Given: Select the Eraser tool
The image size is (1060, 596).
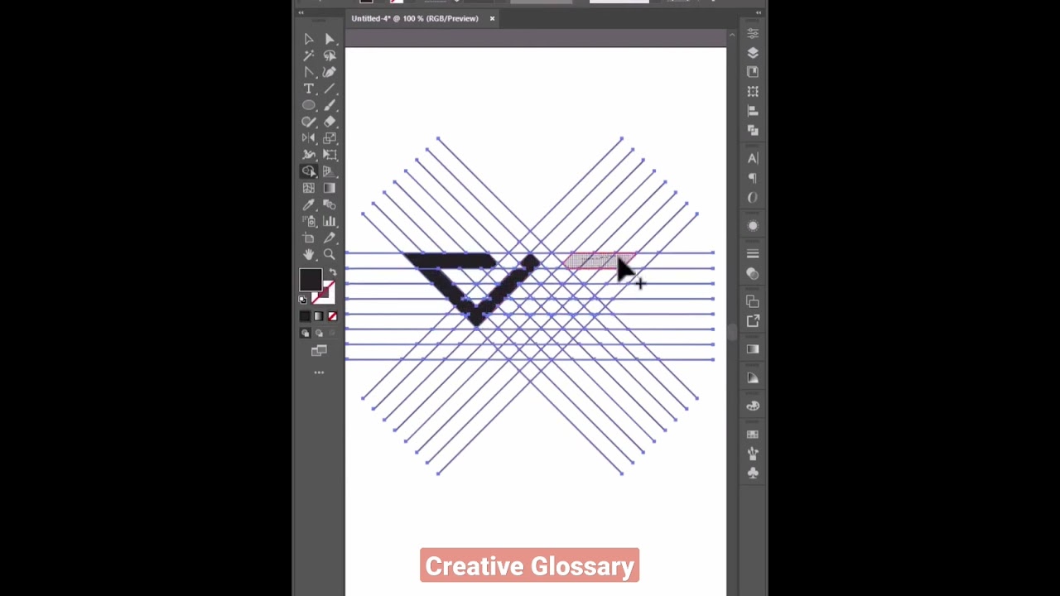Looking at the screenshot, I should [330, 122].
